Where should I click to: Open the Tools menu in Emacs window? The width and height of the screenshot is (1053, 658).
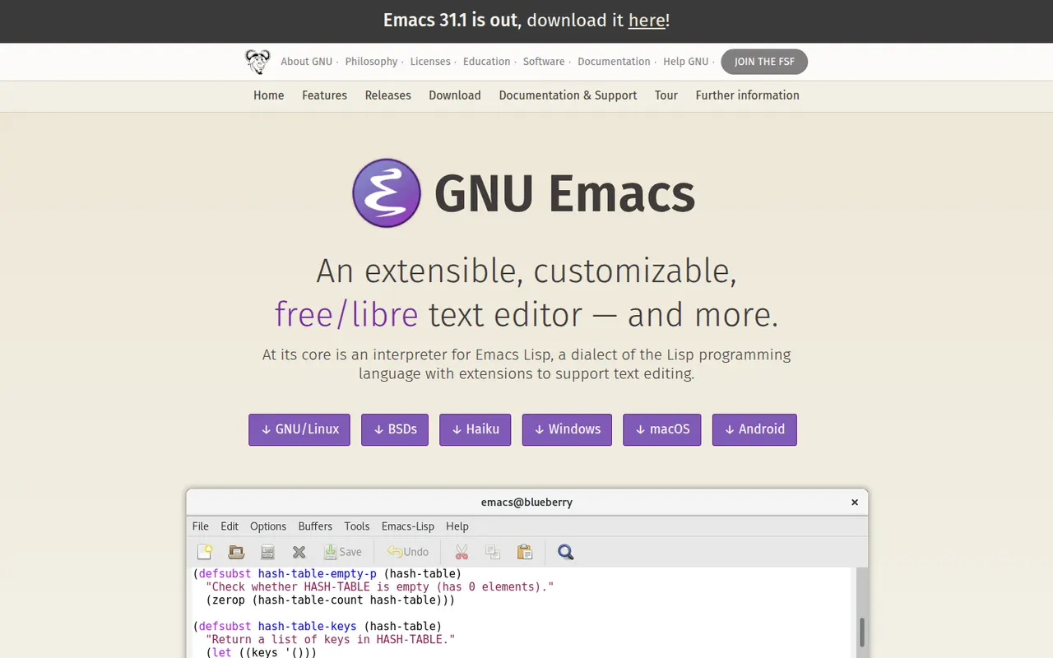coord(357,526)
